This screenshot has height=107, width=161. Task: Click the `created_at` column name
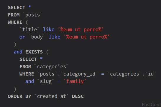[51, 96]
